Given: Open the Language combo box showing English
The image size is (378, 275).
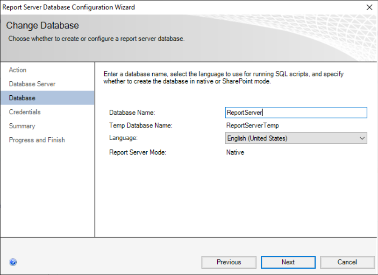Looking at the screenshot, I should [x=296, y=138].
